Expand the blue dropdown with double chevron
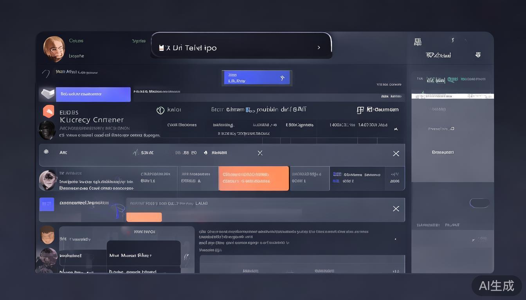This screenshot has height=300, width=526. pyautogui.click(x=257, y=78)
